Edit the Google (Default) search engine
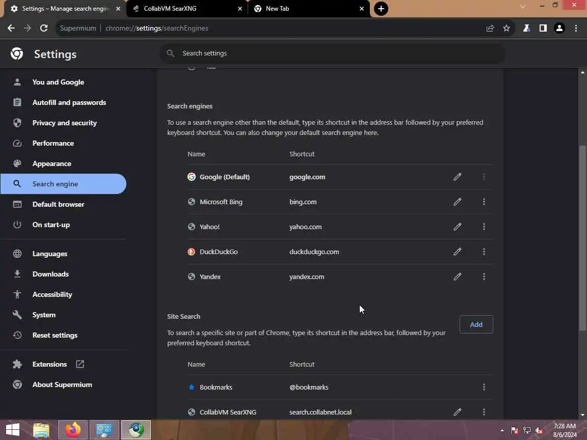 click(457, 177)
